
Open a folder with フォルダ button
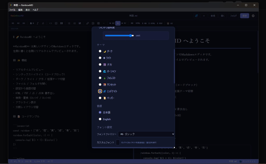point(233,16)
